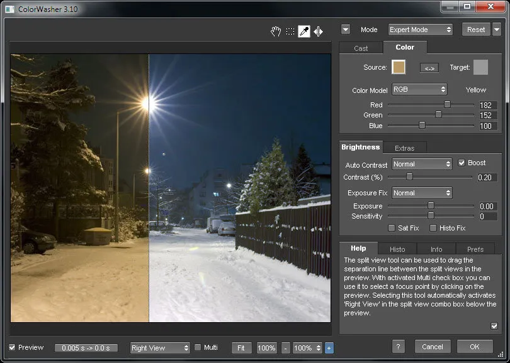
Task: Open the help question mark dialog
Action: [399, 346]
